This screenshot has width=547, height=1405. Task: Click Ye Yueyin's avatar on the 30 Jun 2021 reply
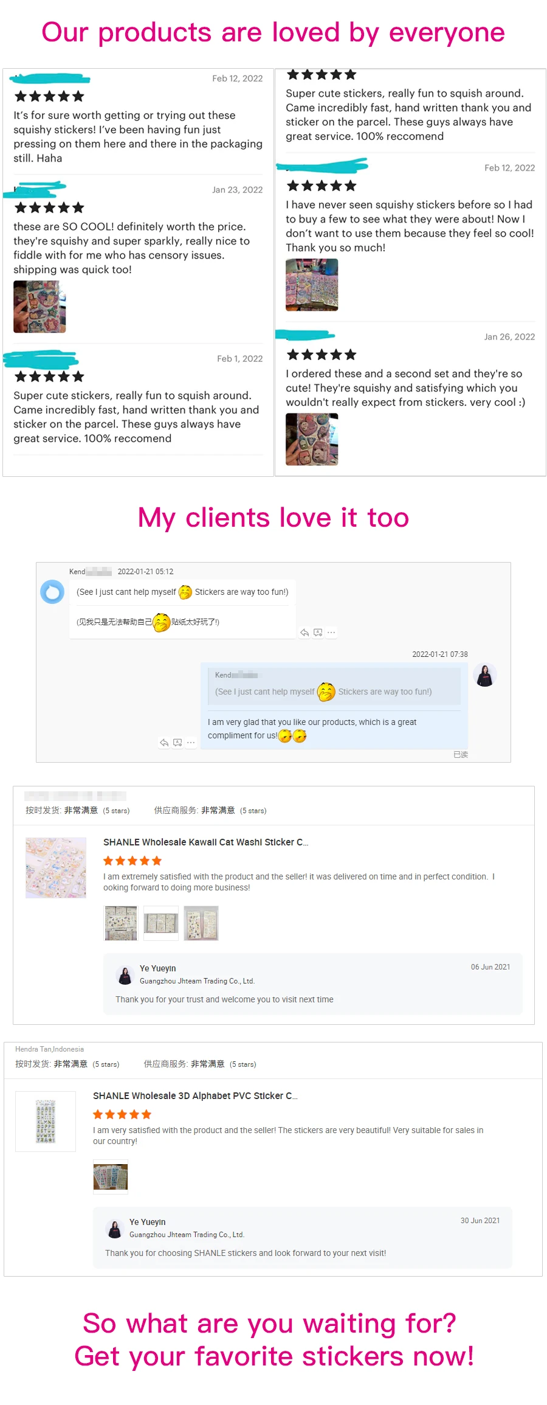(115, 1229)
